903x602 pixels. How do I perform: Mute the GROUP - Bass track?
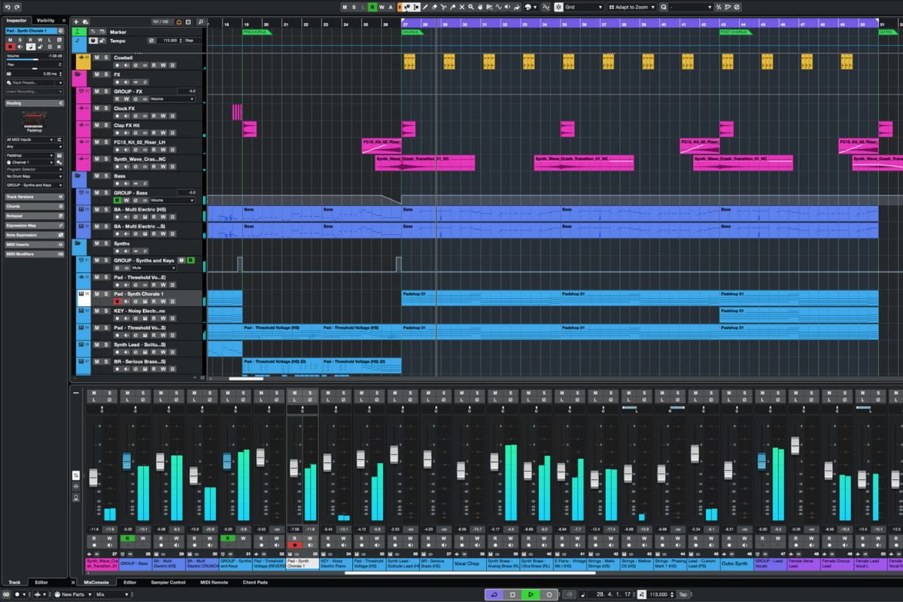[x=97, y=193]
